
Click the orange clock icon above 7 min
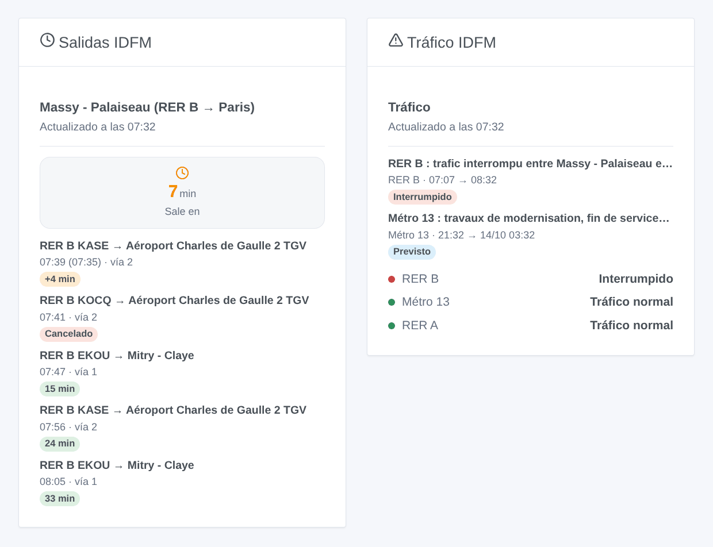coord(182,172)
